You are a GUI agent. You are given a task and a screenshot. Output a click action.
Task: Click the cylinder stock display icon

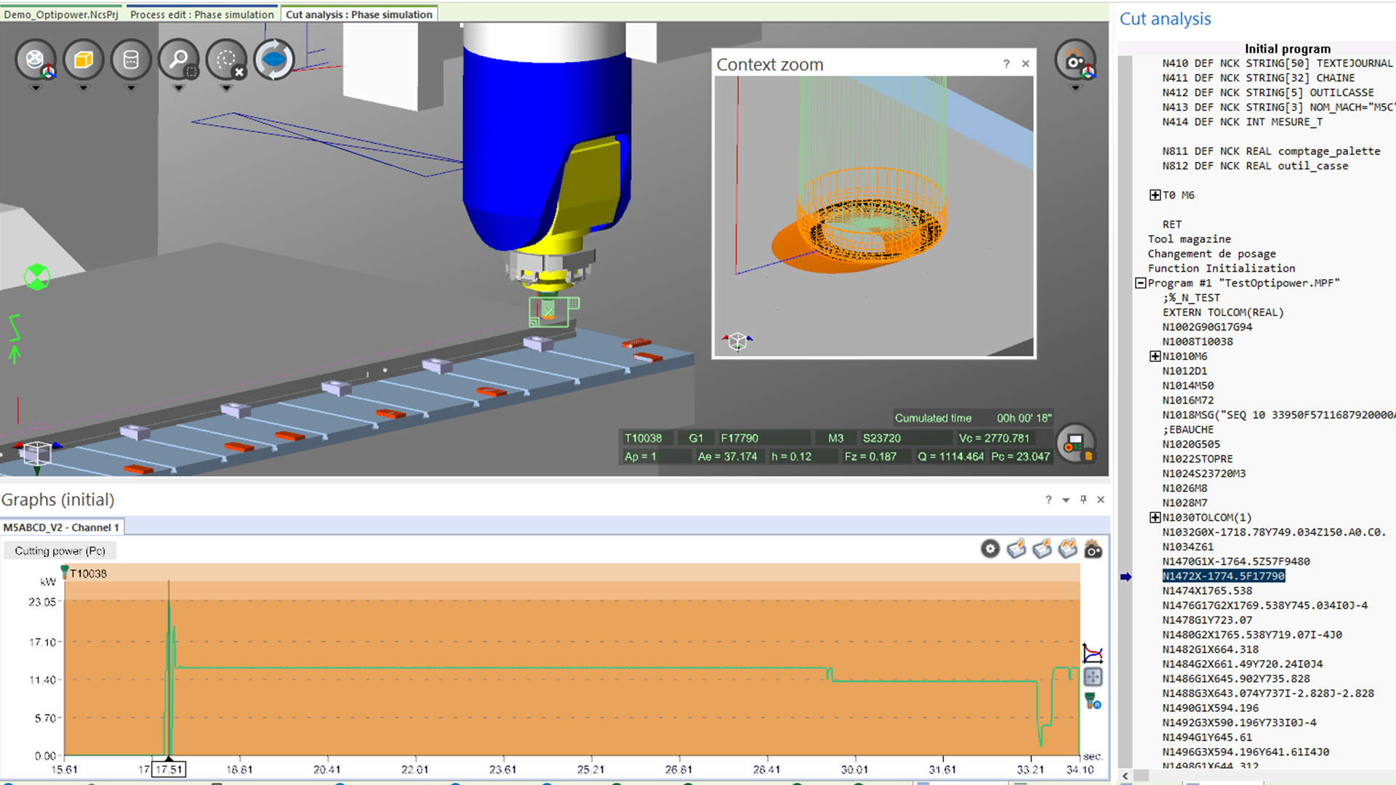coord(131,60)
